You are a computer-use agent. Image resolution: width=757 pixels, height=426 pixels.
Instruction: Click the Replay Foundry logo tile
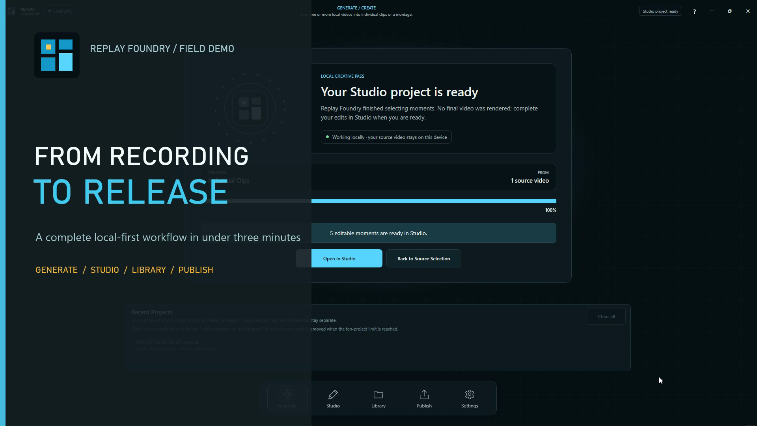coord(57,55)
